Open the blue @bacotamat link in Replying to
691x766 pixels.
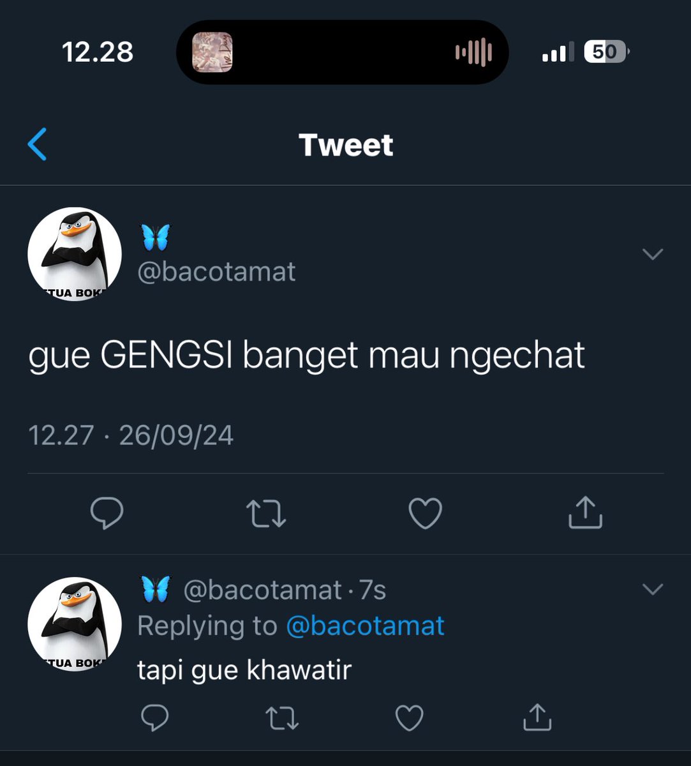[365, 626]
